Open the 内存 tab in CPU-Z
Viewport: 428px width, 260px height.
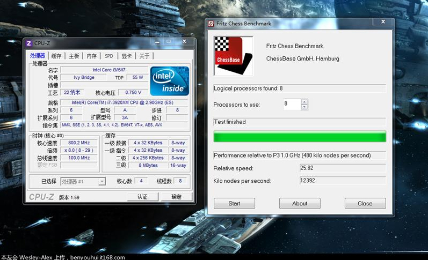click(91, 56)
